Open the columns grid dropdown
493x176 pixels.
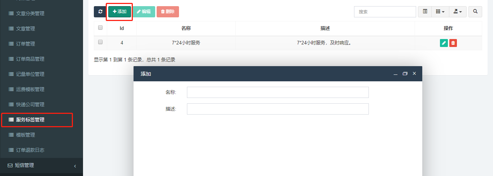point(440,12)
